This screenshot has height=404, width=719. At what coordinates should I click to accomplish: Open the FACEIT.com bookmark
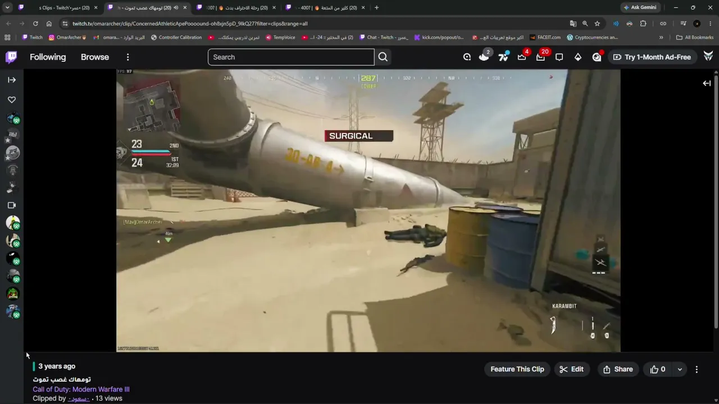pos(545,38)
